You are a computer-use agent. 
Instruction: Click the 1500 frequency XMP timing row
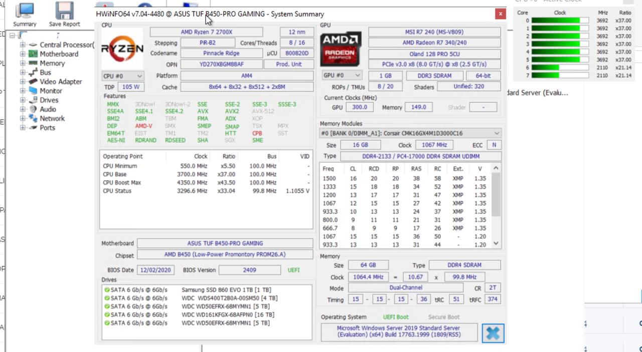point(405,178)
